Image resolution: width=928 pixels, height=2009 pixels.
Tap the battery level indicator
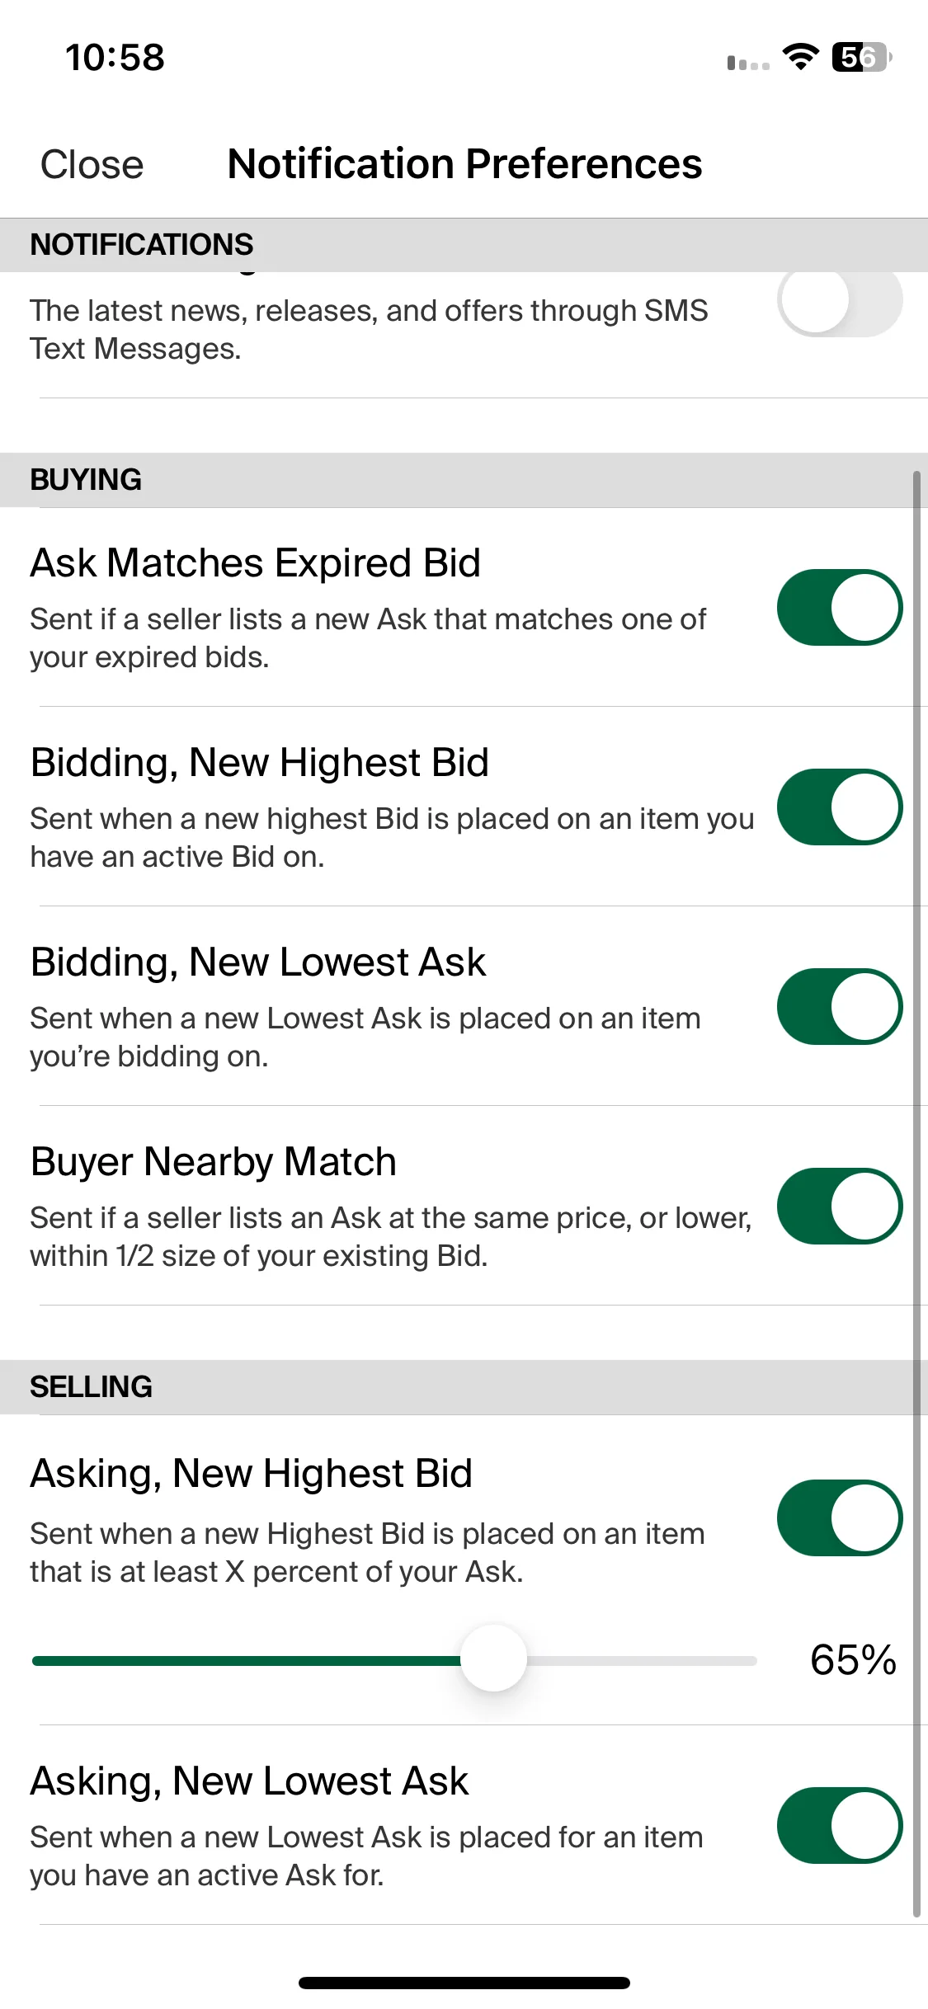pyautogui.click(x=862, y=57)
